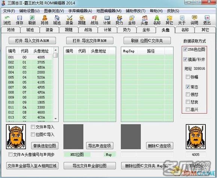The width and height of the screenshot is (217, 178).
Task: Enable the 张嘴 checkbox
Action: tap(188, 77)
